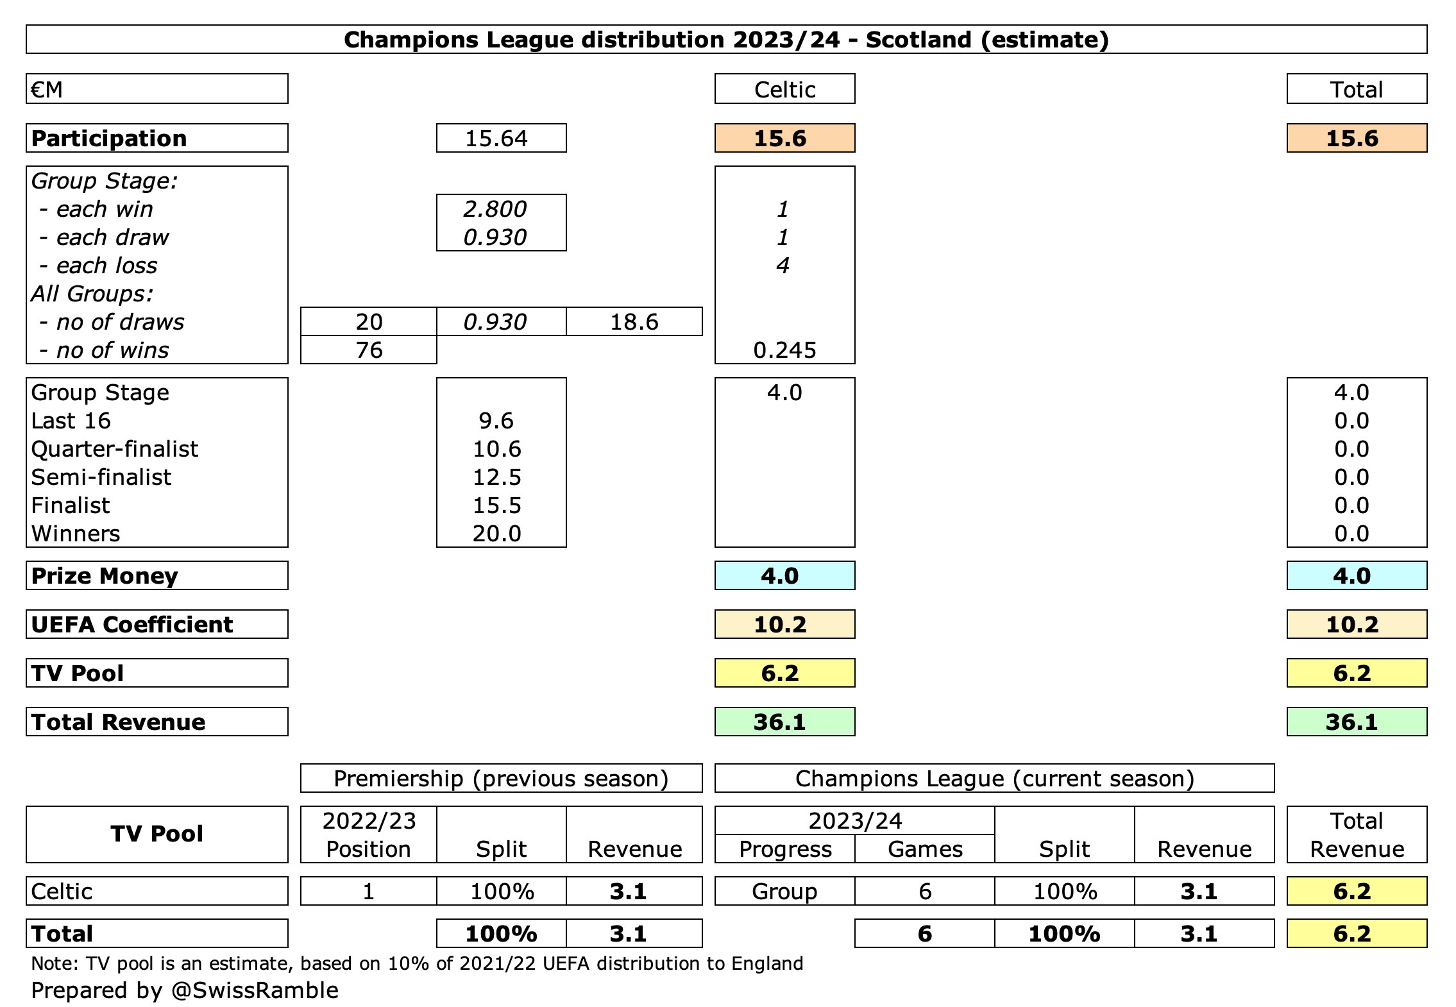Select the yellow Celtic TV Pool 6.2 cell

[785, 673]
